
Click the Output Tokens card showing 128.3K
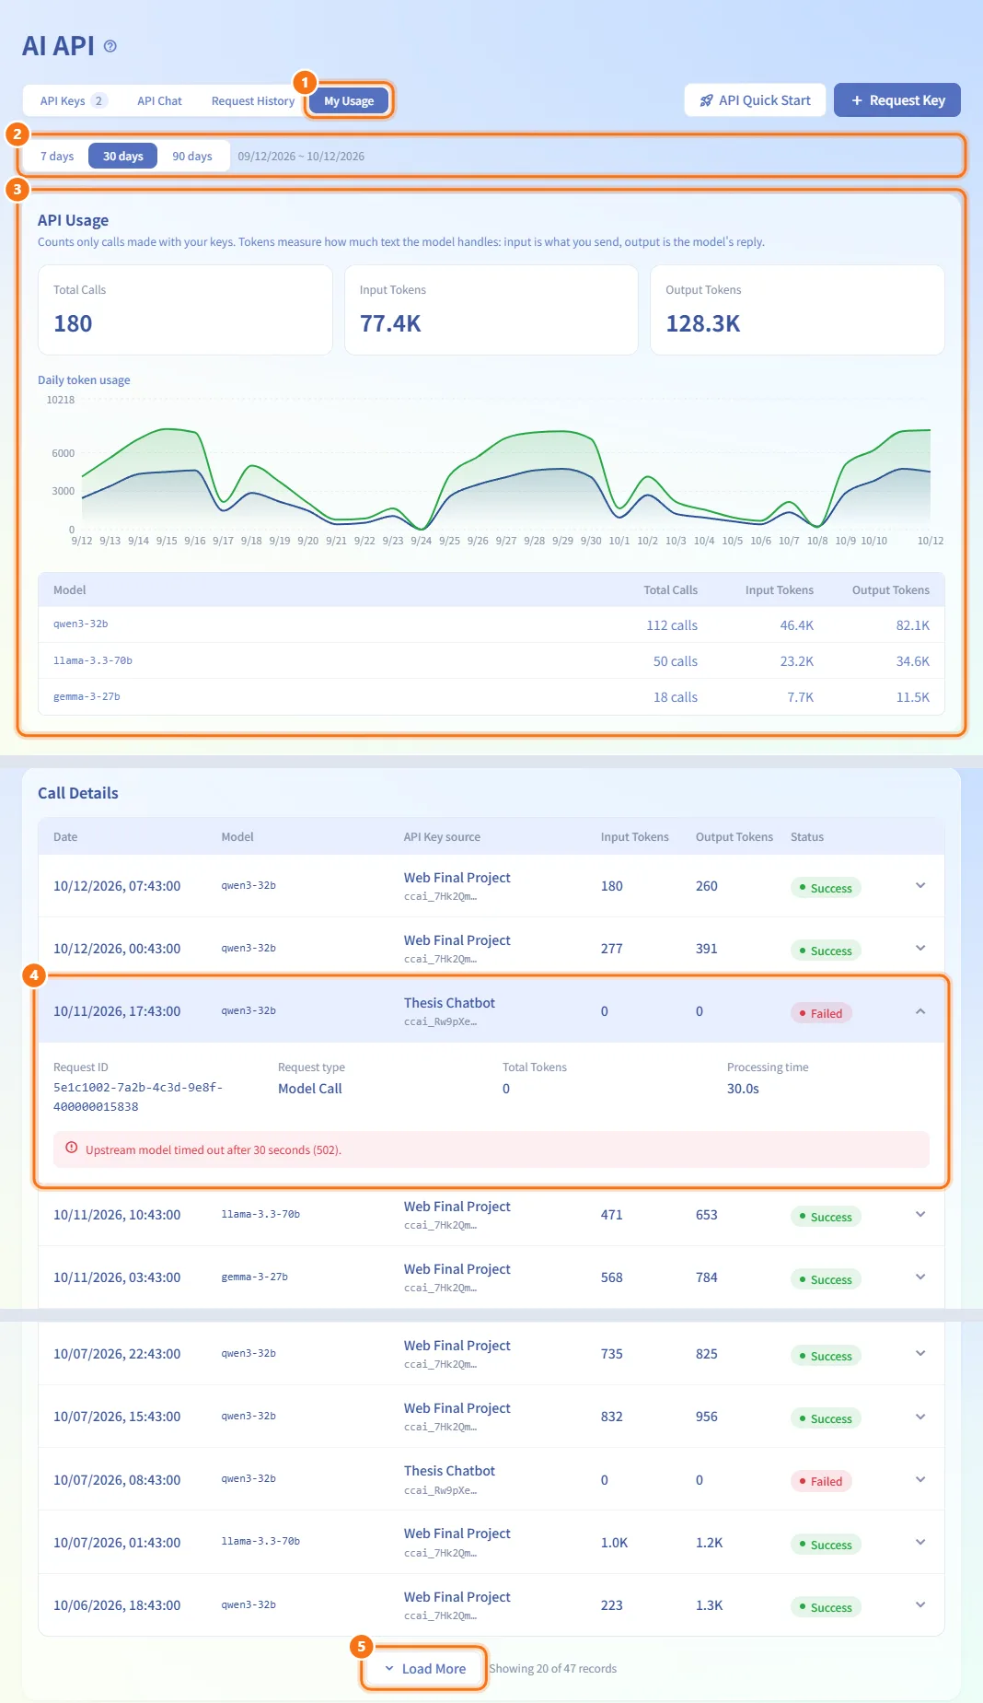pyautogui.click(x=797, y=309)
